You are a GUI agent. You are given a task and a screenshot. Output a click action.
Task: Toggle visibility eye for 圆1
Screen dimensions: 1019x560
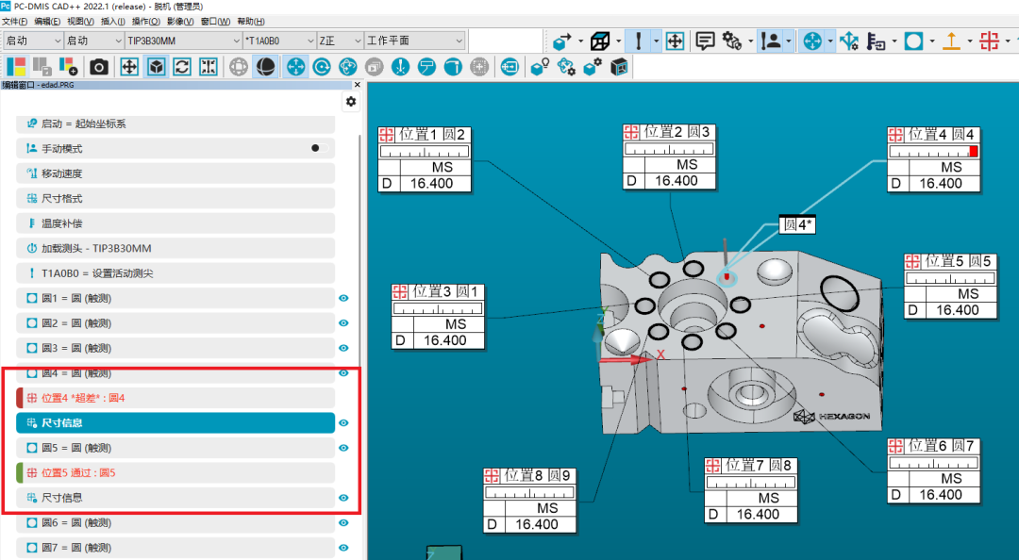point(343,298)
